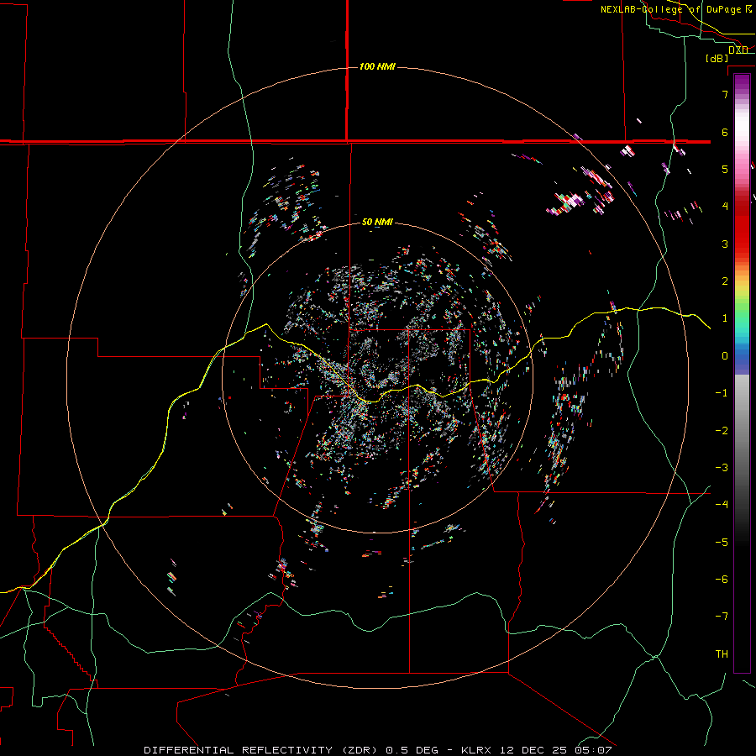Click the KLRX station identifier in the caption
Viewport: 756px width, 756px height.
[x=476, y=750]
